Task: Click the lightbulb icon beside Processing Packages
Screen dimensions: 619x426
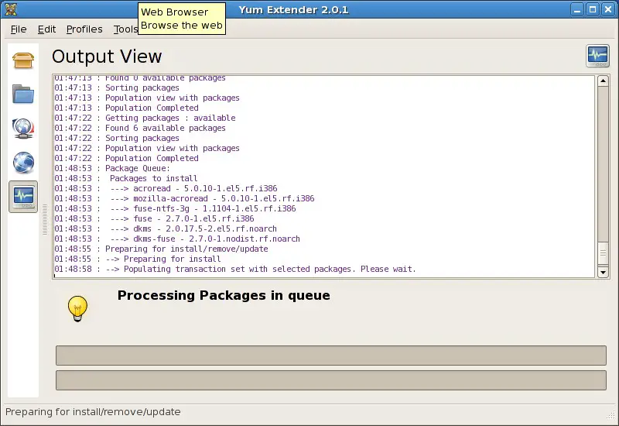Action: coord(77,308)
